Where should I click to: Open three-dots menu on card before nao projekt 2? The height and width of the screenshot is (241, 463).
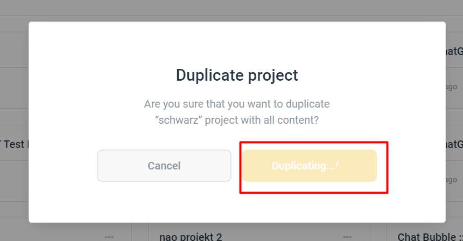[x=109, y=237]
